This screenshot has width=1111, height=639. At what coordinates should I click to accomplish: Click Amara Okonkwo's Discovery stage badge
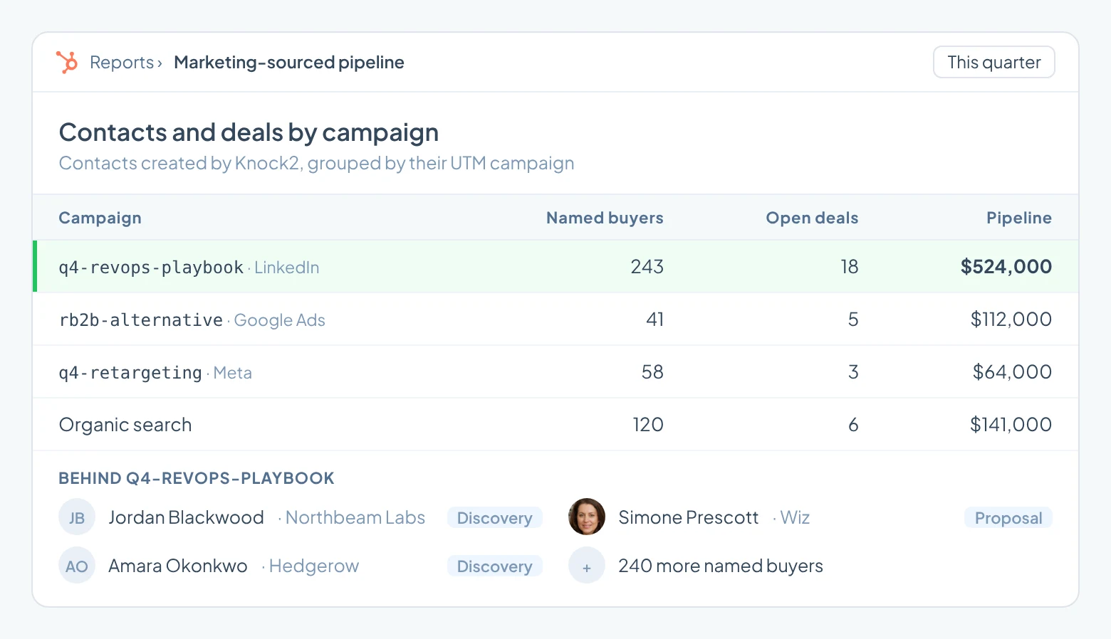tap(495, 566)
